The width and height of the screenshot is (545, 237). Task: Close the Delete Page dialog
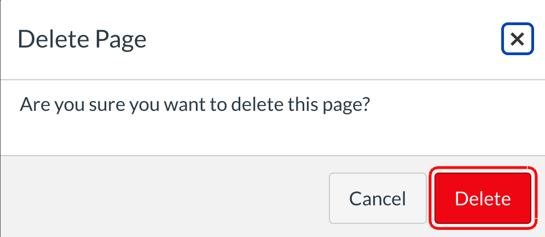pos(517,39)
